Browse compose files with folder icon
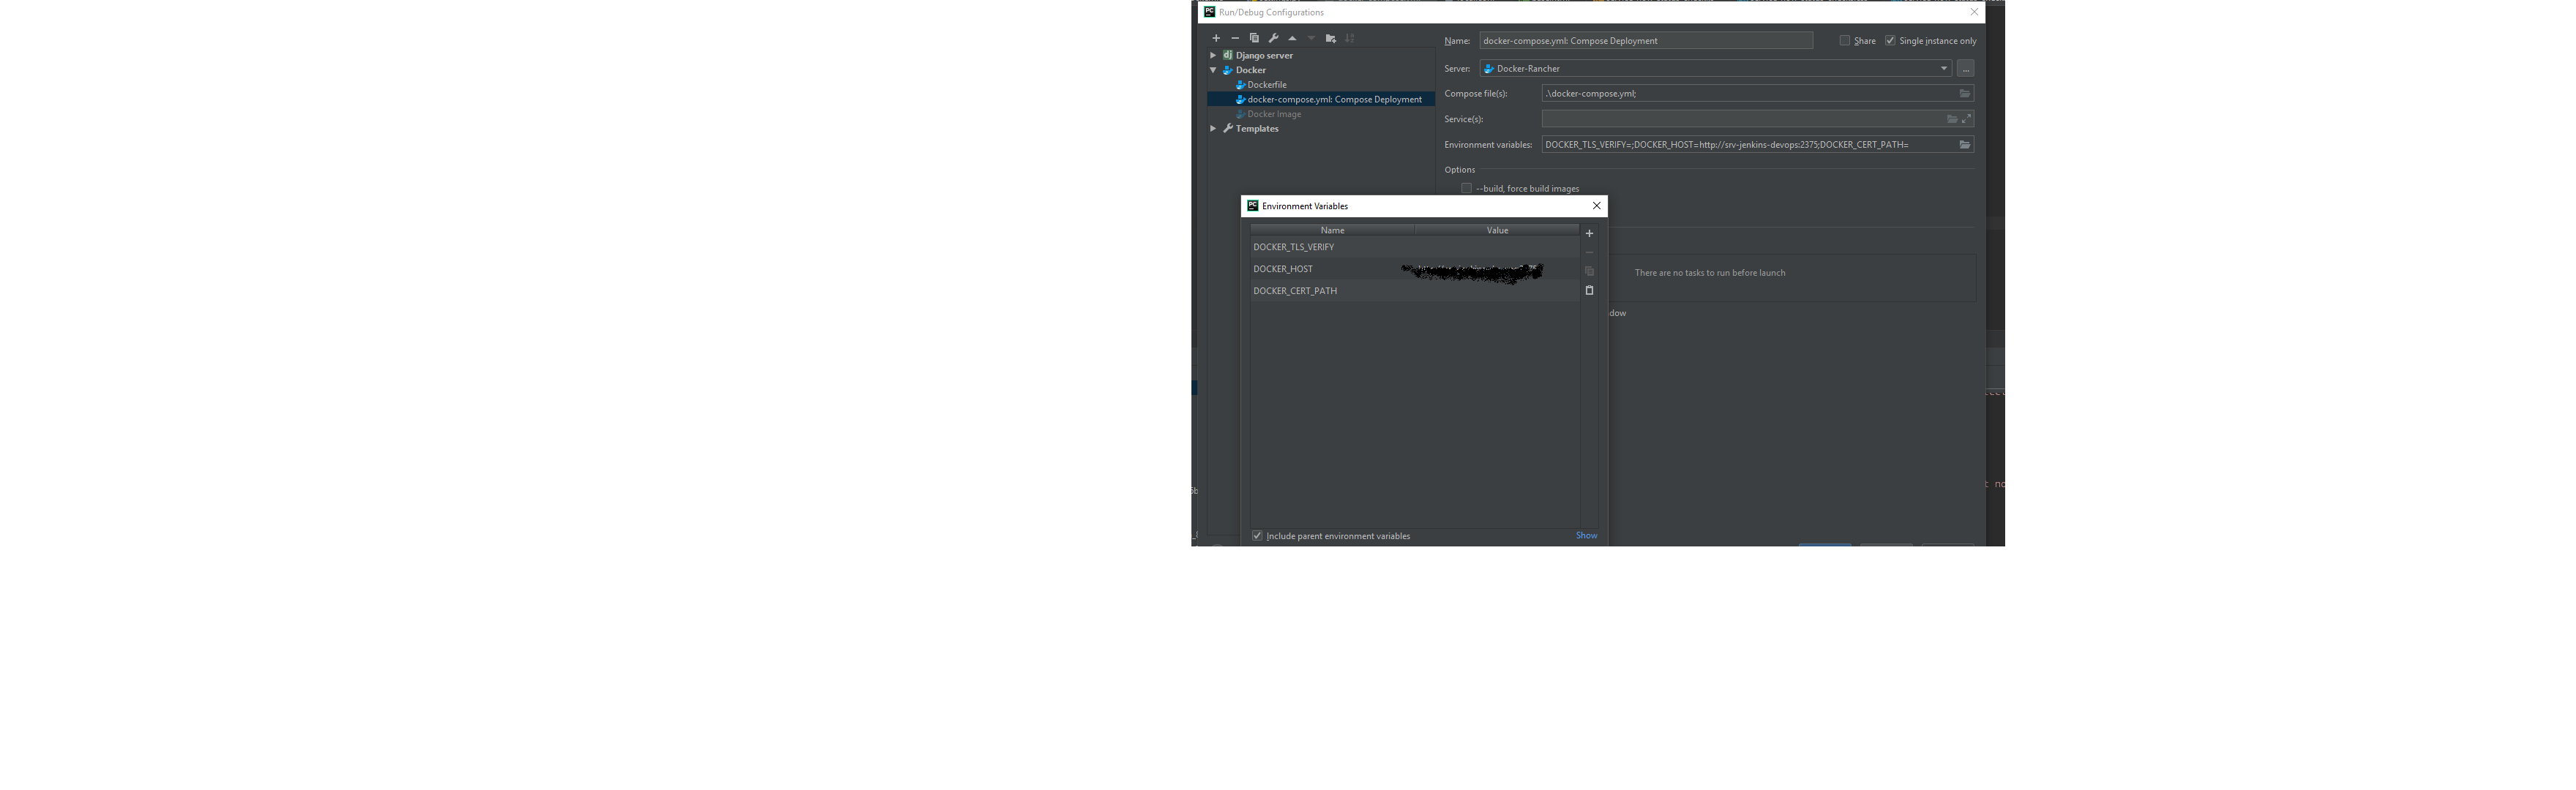2576x790 pixels. [1964, 93]
